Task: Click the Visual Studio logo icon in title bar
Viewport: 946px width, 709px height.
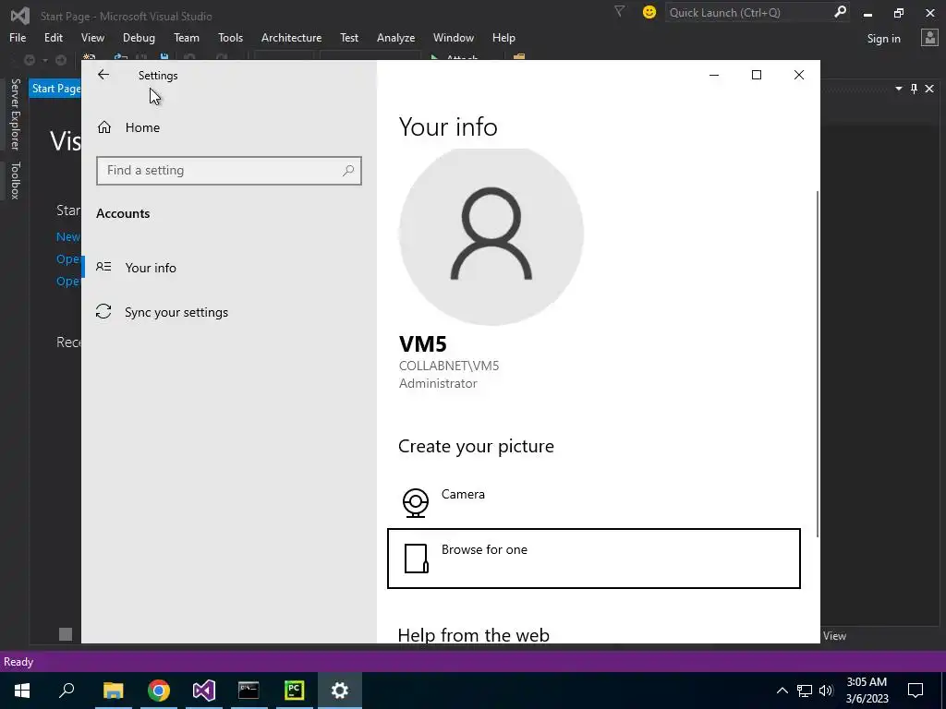Action: 20,15
